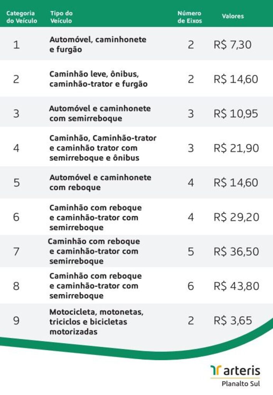Select category 1 row number

(16, 45)
